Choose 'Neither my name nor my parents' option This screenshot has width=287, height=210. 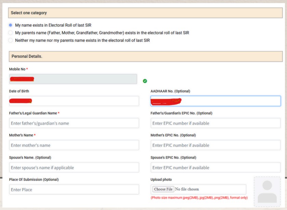tap(11, 40)
